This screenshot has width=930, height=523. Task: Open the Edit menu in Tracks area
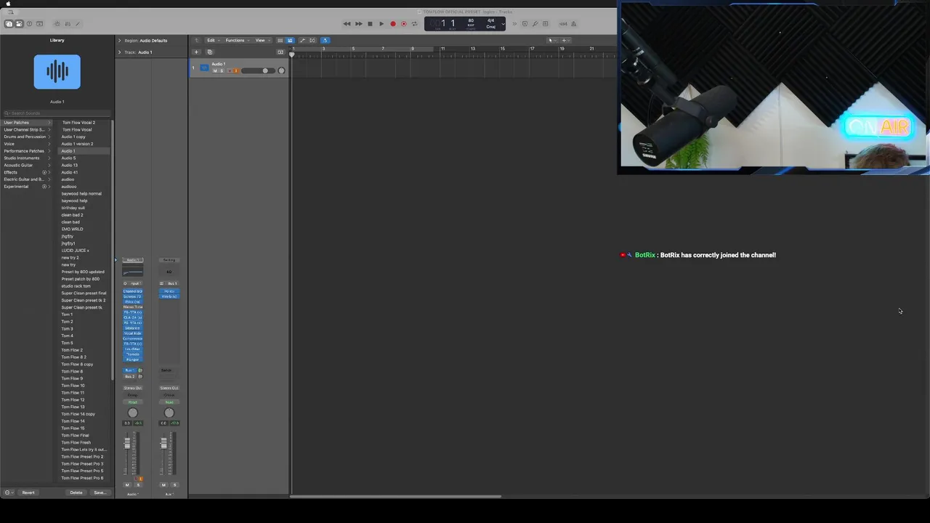click(x=213, y=40)
